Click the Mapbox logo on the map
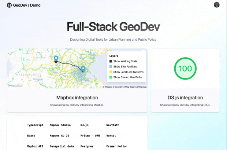This screenshot has width=227, height=150. (15, 85)
